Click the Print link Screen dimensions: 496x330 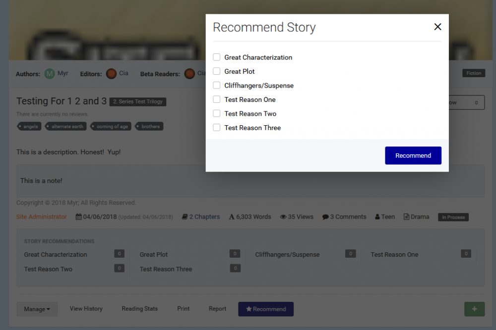coord(184,309)
